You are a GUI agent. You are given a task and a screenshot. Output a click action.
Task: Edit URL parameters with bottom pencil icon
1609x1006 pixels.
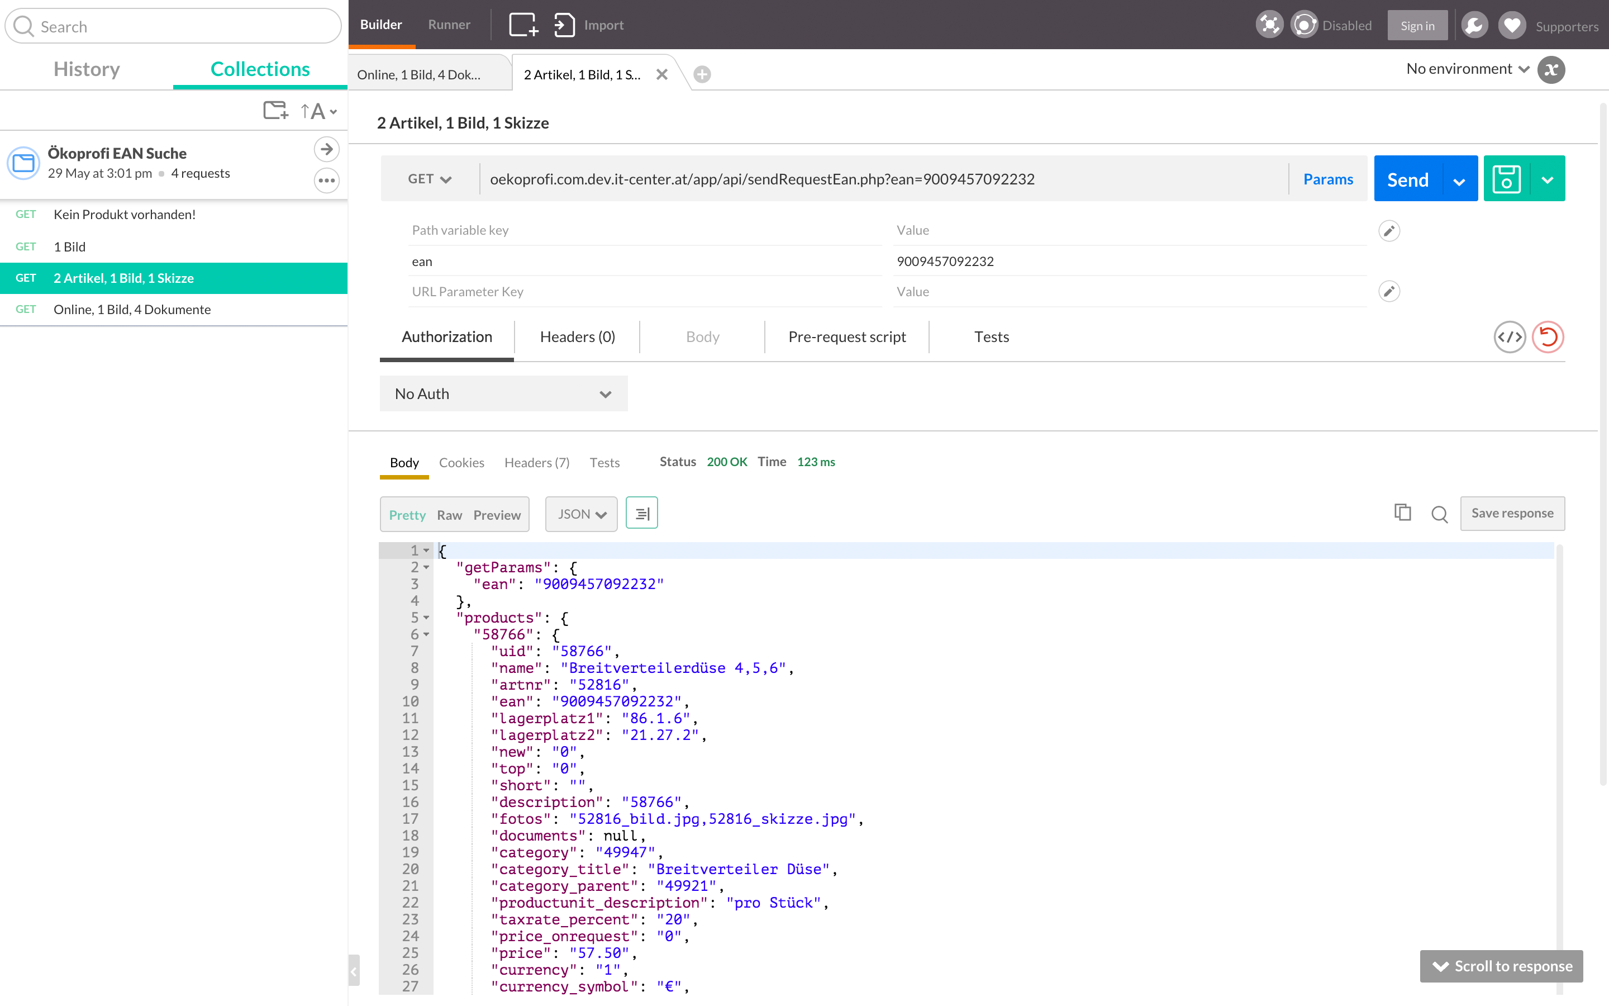pyautogui.click(x=1389, y=291)
